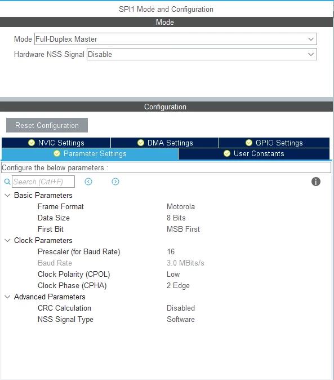Open the User Constants tab
This screenshot has width=334, height=380.
coord(254,154)
